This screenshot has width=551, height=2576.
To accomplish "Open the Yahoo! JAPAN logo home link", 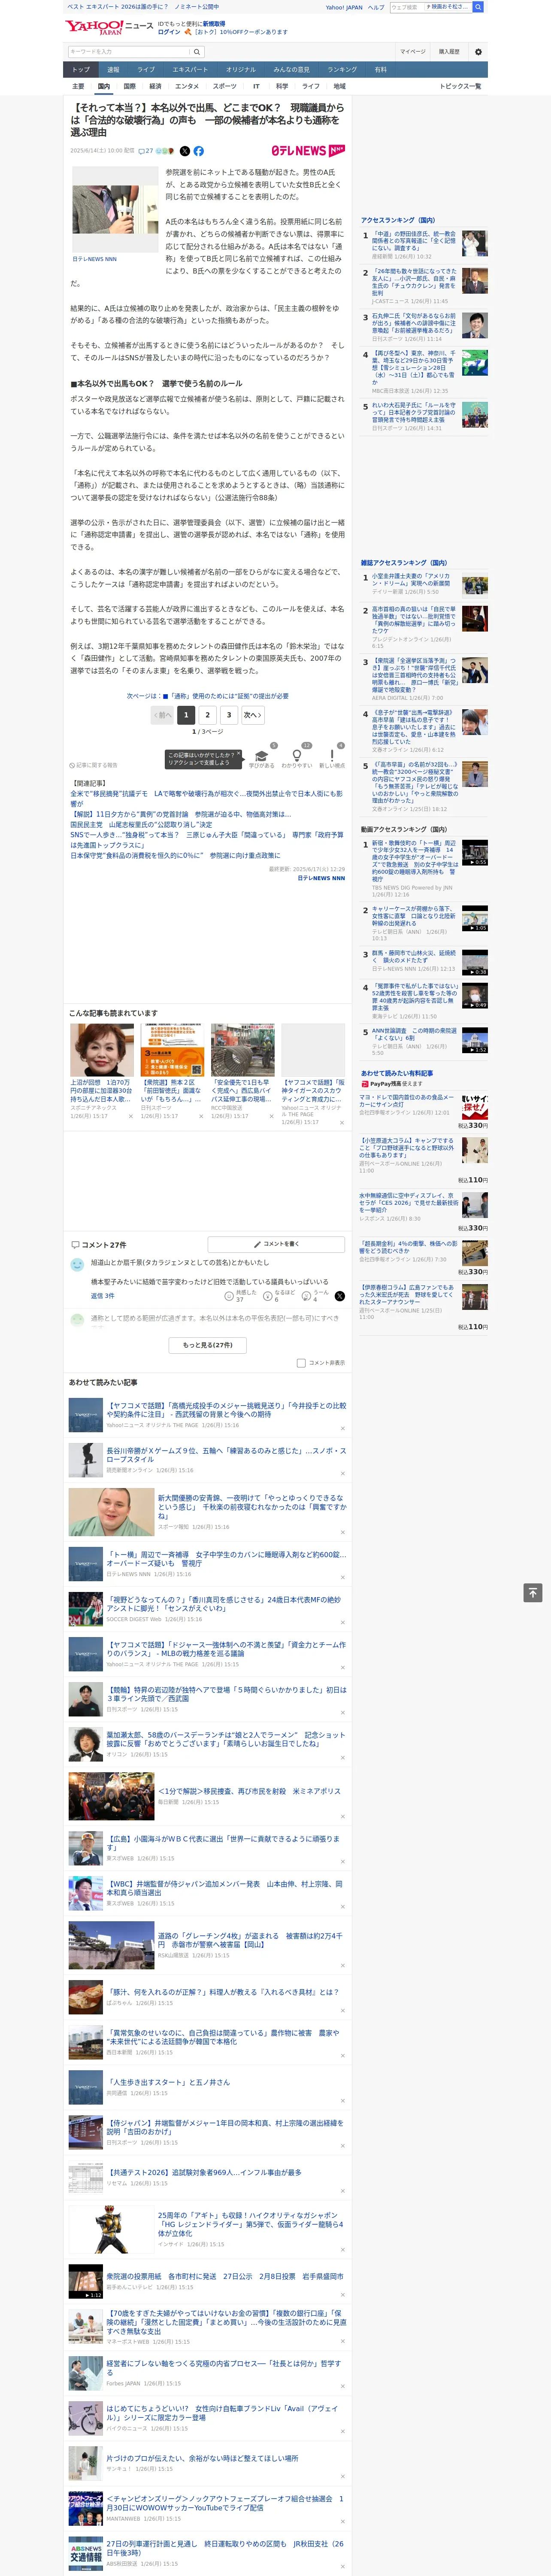I will (x=94, y=27).
